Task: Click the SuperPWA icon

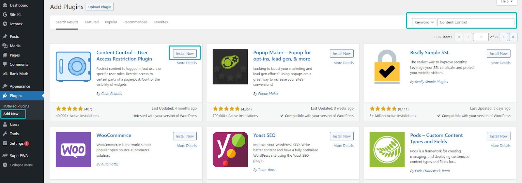Action: (x=5, y=156)
